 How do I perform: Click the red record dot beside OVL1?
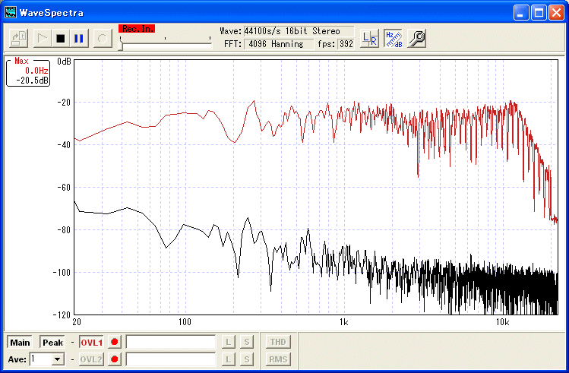[x=115, y=343]
